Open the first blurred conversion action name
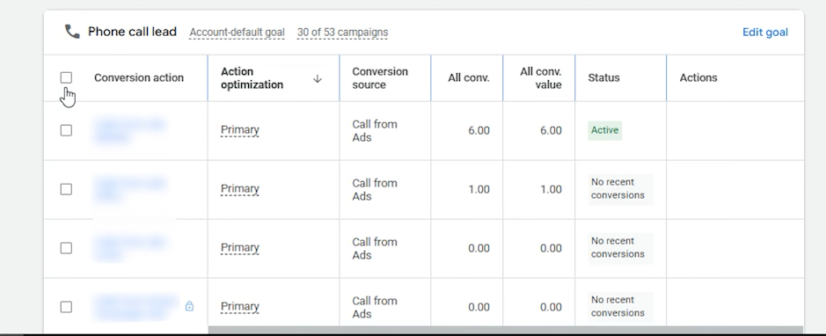 click(x=129, y=130)
